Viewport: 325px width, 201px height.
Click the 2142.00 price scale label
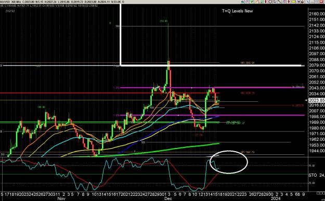click(x=317, y=25)
